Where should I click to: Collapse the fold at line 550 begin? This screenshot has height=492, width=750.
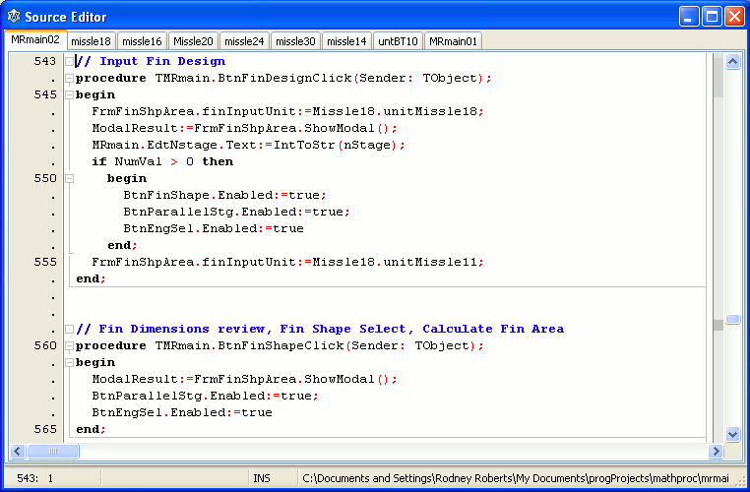tap(69, 178)
